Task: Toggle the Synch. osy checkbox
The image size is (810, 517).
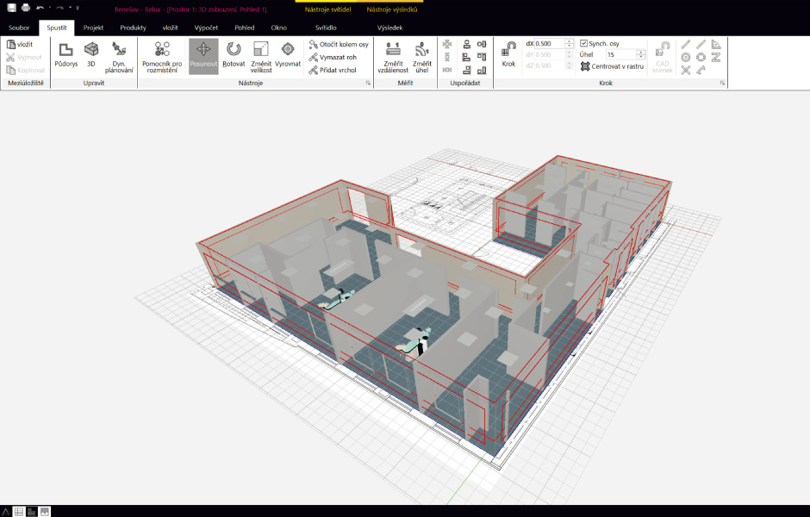Action: [x=583, y=43]
